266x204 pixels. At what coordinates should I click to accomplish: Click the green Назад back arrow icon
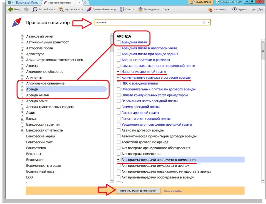[x=11, y=9]
